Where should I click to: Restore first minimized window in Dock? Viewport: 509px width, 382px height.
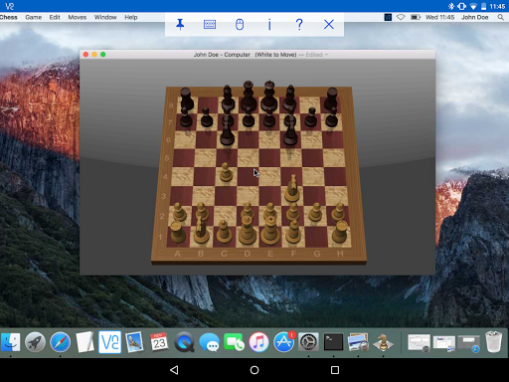tap(419, 343)
